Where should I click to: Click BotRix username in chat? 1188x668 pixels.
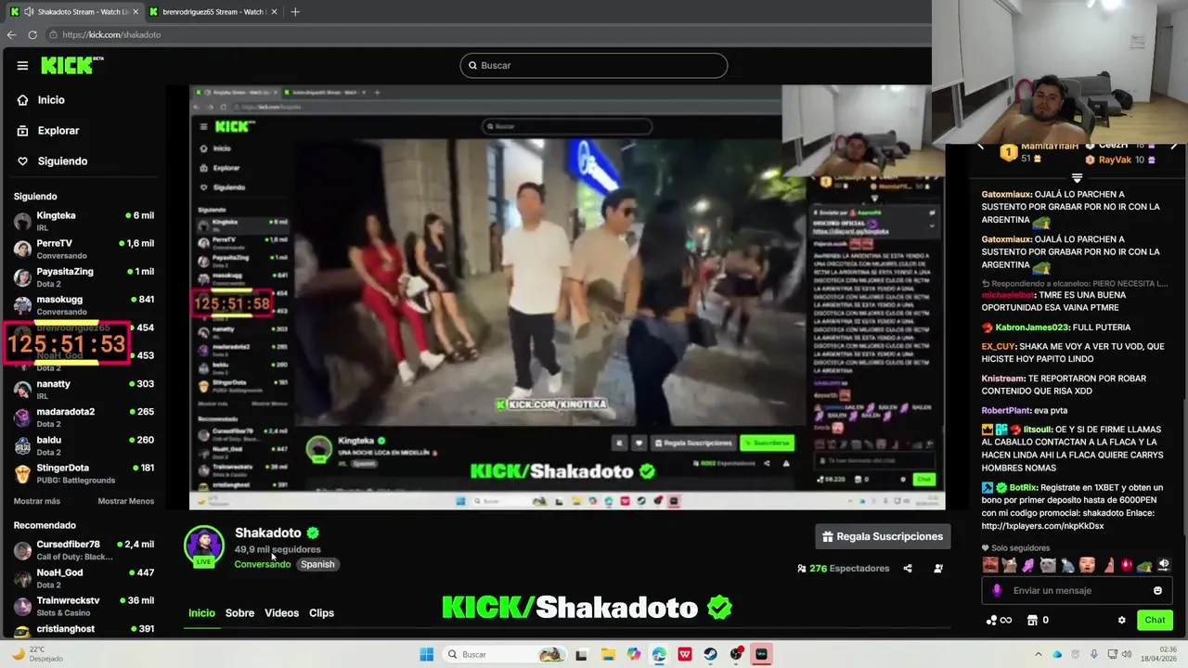[x=1023, y=488]
